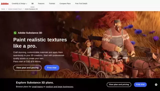Click hero View plan and pricing button

(x=27, y=68)
